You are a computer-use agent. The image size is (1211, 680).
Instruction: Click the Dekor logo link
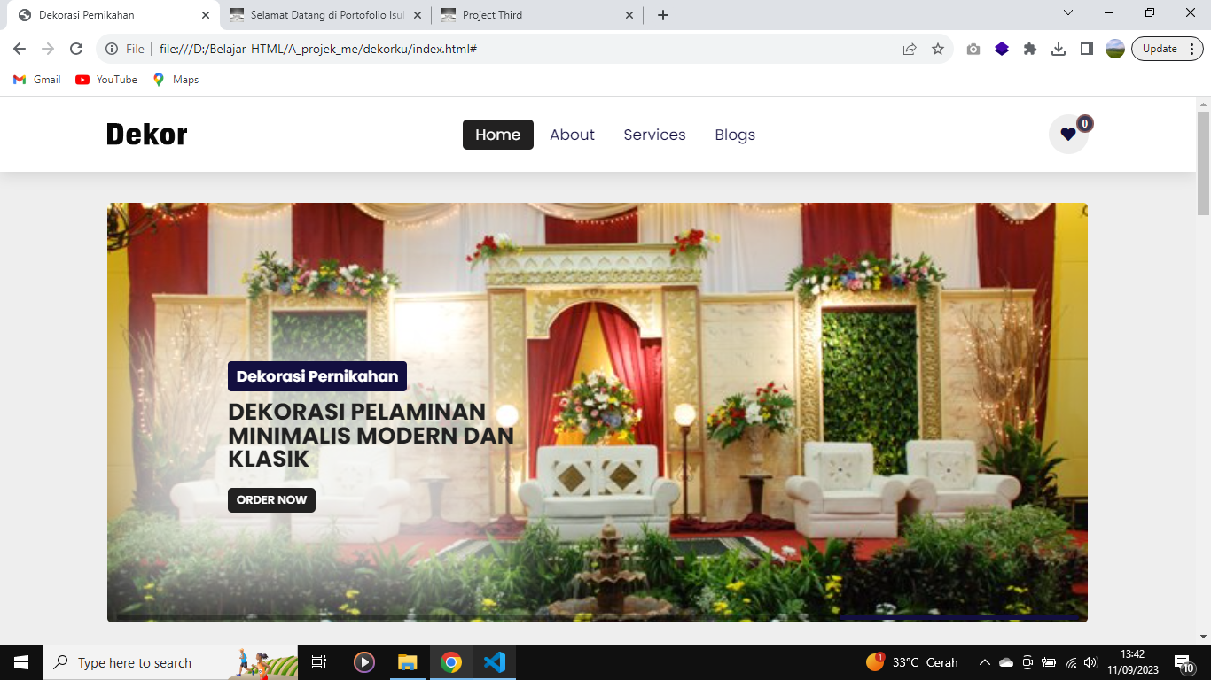coord(146,135)
